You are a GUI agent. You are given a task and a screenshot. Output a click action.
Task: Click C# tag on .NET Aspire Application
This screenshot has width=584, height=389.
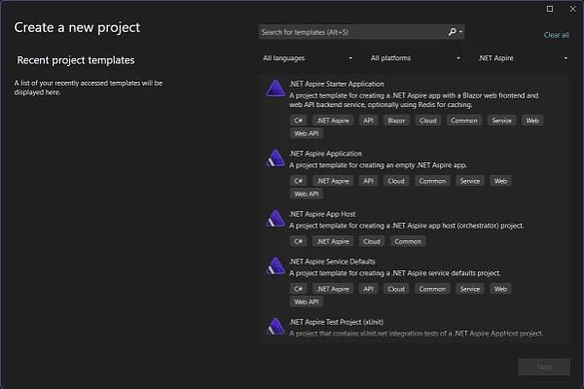coord(299,181)
